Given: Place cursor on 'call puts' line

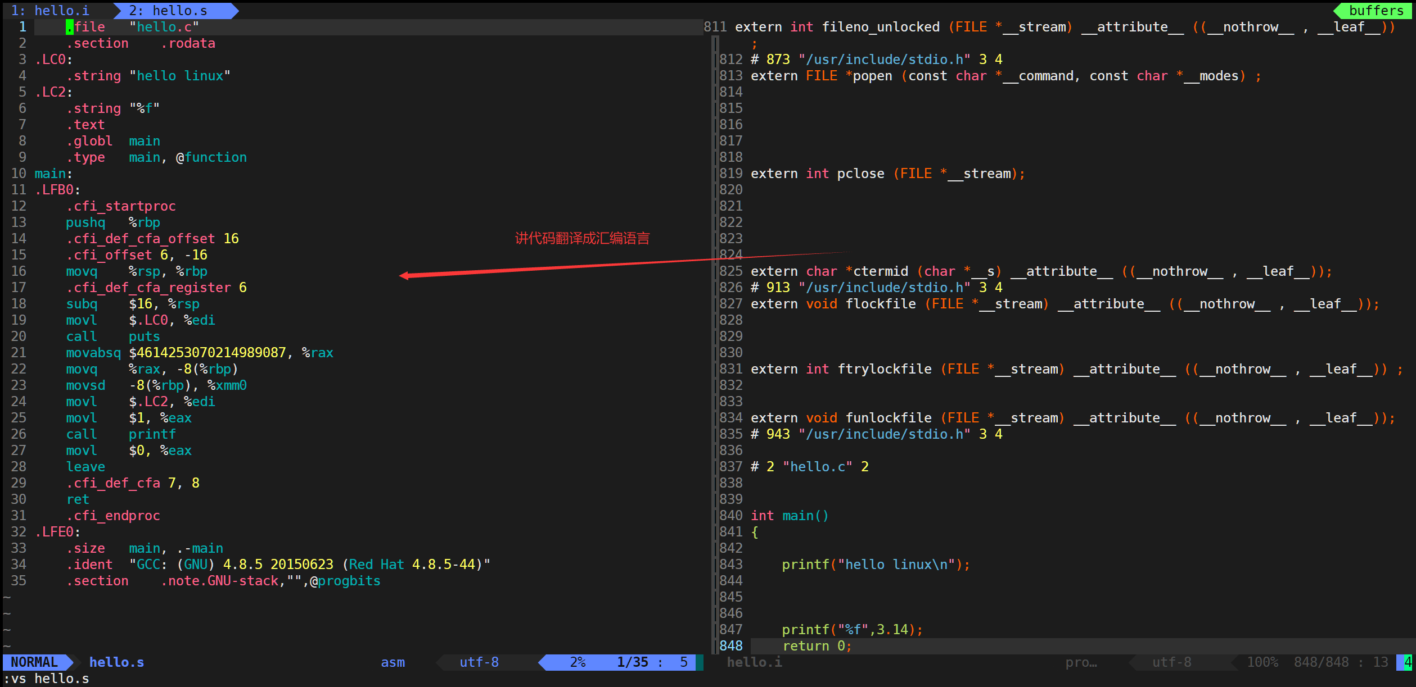Looking at the screenshot, I should [x=112, y=336].
